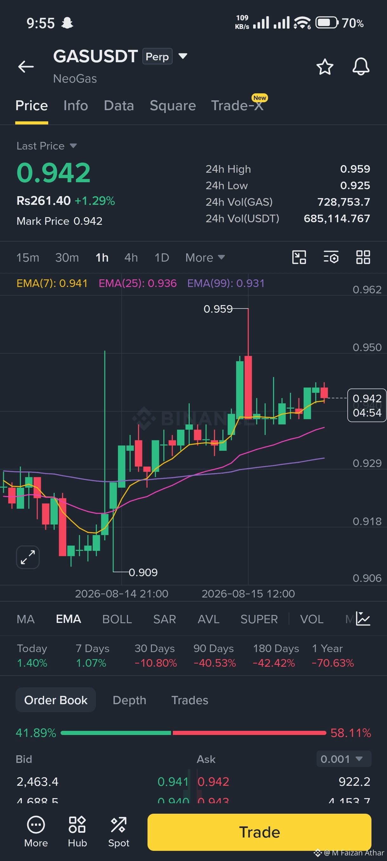Tap the 7 Days 1.07% stat
This screenshot has height=861, width=387.
pyautogui.click(x=93, y=656)
